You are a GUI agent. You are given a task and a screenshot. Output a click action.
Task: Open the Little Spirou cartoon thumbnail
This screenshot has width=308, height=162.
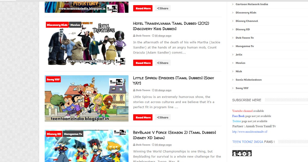pos(86,98)
